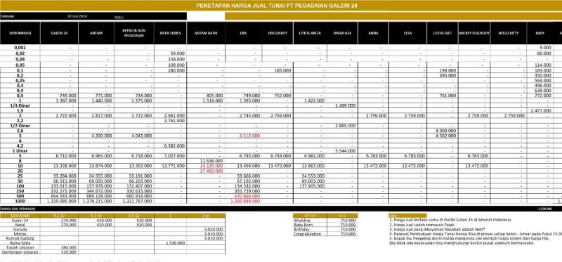562x262 pixels.
Task: Select the ANTAM column header cell
Action: [x=96, y=33]
